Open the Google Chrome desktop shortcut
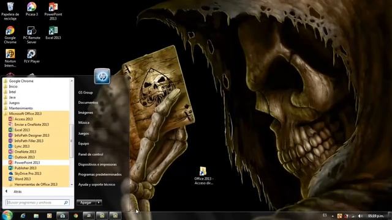Viewport: 392px width, 220px height. (10, 35)
